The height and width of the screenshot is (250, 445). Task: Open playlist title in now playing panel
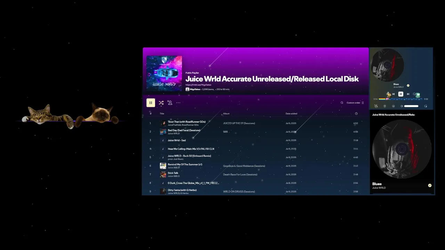coord(394,115)
